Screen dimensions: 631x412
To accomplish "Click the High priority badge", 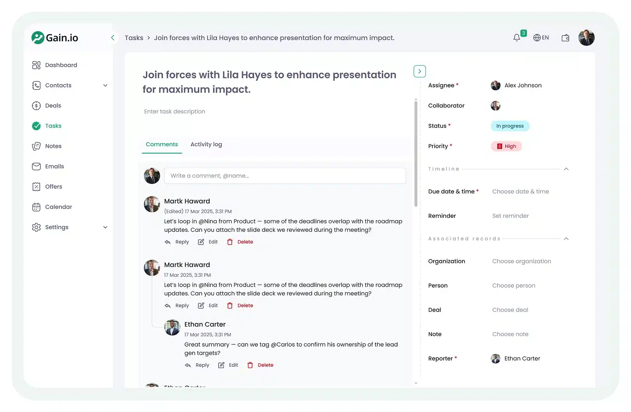I will (x=506, y=146).
